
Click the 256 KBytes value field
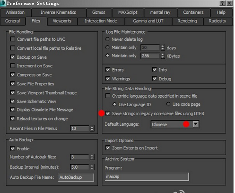(150, 55)
